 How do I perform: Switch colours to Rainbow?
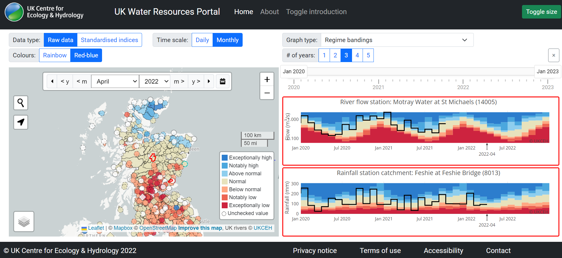pyautogui.click(x=55, y=55)
